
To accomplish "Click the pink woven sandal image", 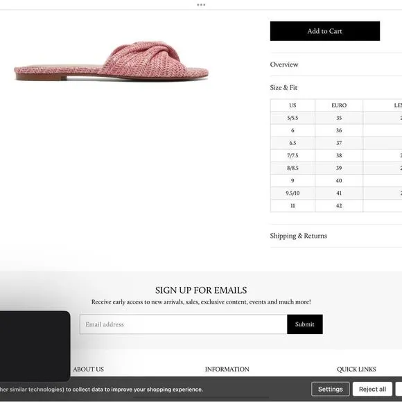I will (x=112, y=61).
